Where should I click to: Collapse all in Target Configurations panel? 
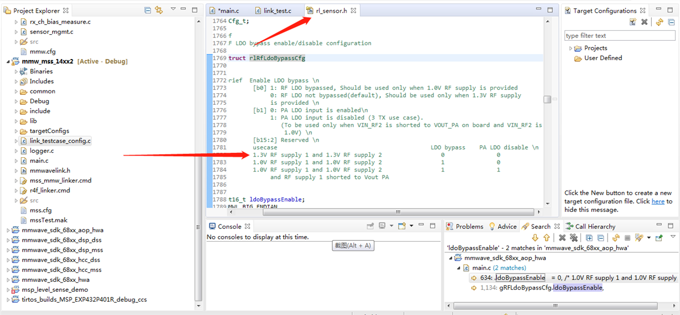[671, 22]
